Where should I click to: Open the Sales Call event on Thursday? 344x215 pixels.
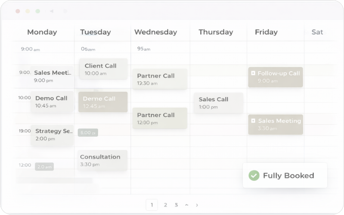[218, 103]
